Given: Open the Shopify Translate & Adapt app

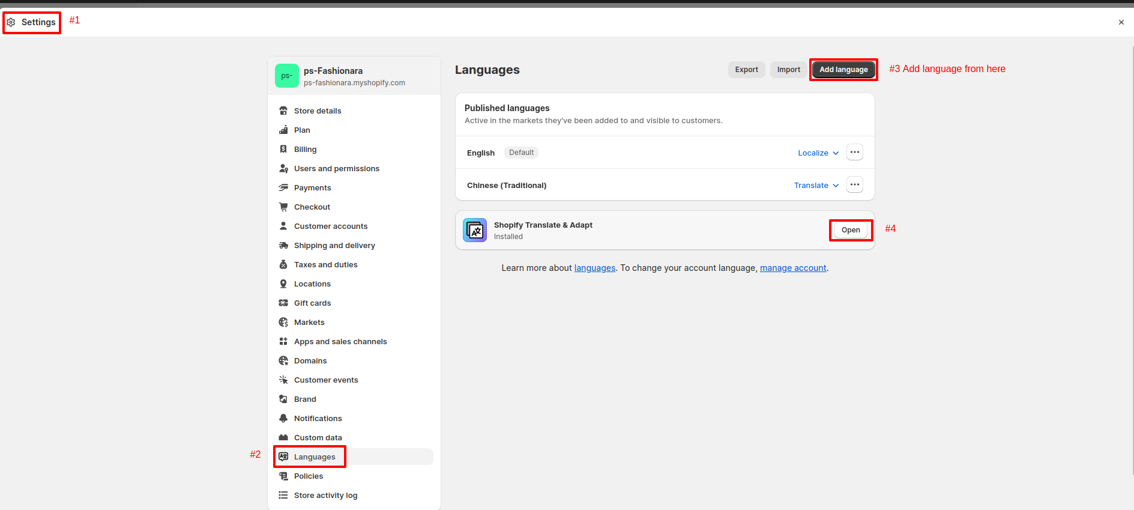Looking at the screenshot, I should [851, 230].
